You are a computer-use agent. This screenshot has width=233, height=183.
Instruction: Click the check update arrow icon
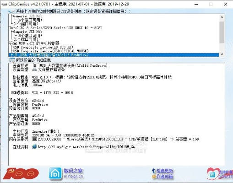click(153, 171)
